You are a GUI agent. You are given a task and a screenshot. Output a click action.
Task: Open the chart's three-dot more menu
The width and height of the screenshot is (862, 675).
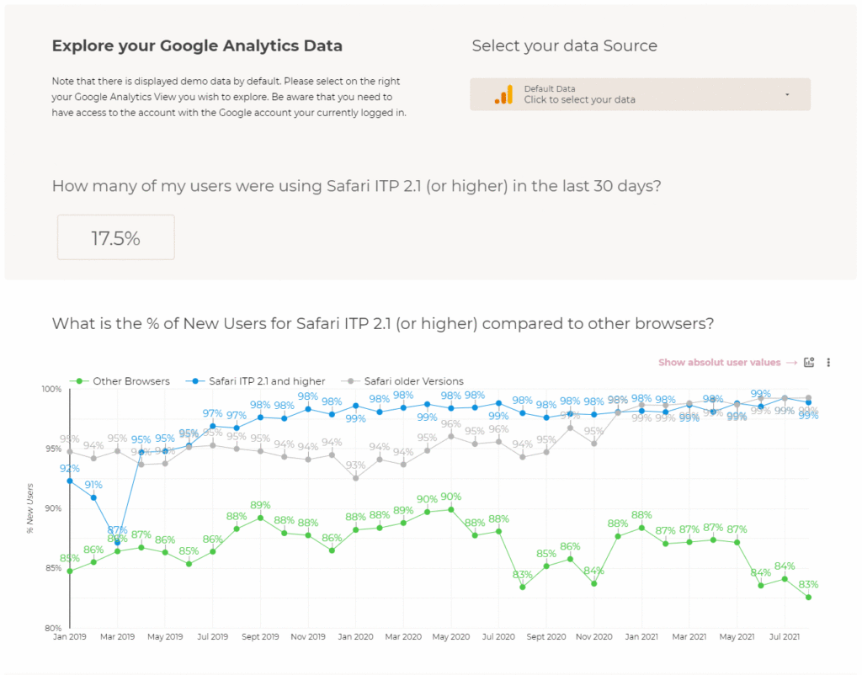[828, 363]
